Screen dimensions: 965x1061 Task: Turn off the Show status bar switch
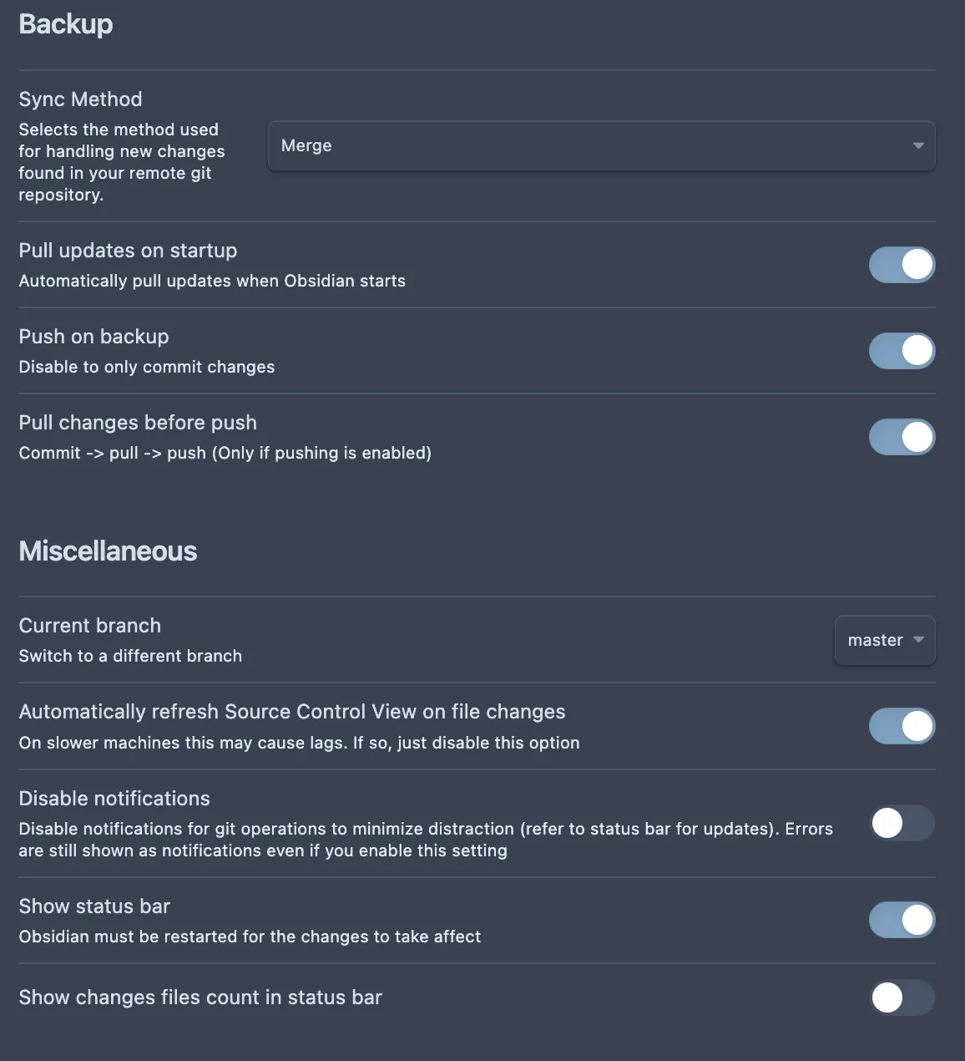pyautogui.click(x=902, y=920)
